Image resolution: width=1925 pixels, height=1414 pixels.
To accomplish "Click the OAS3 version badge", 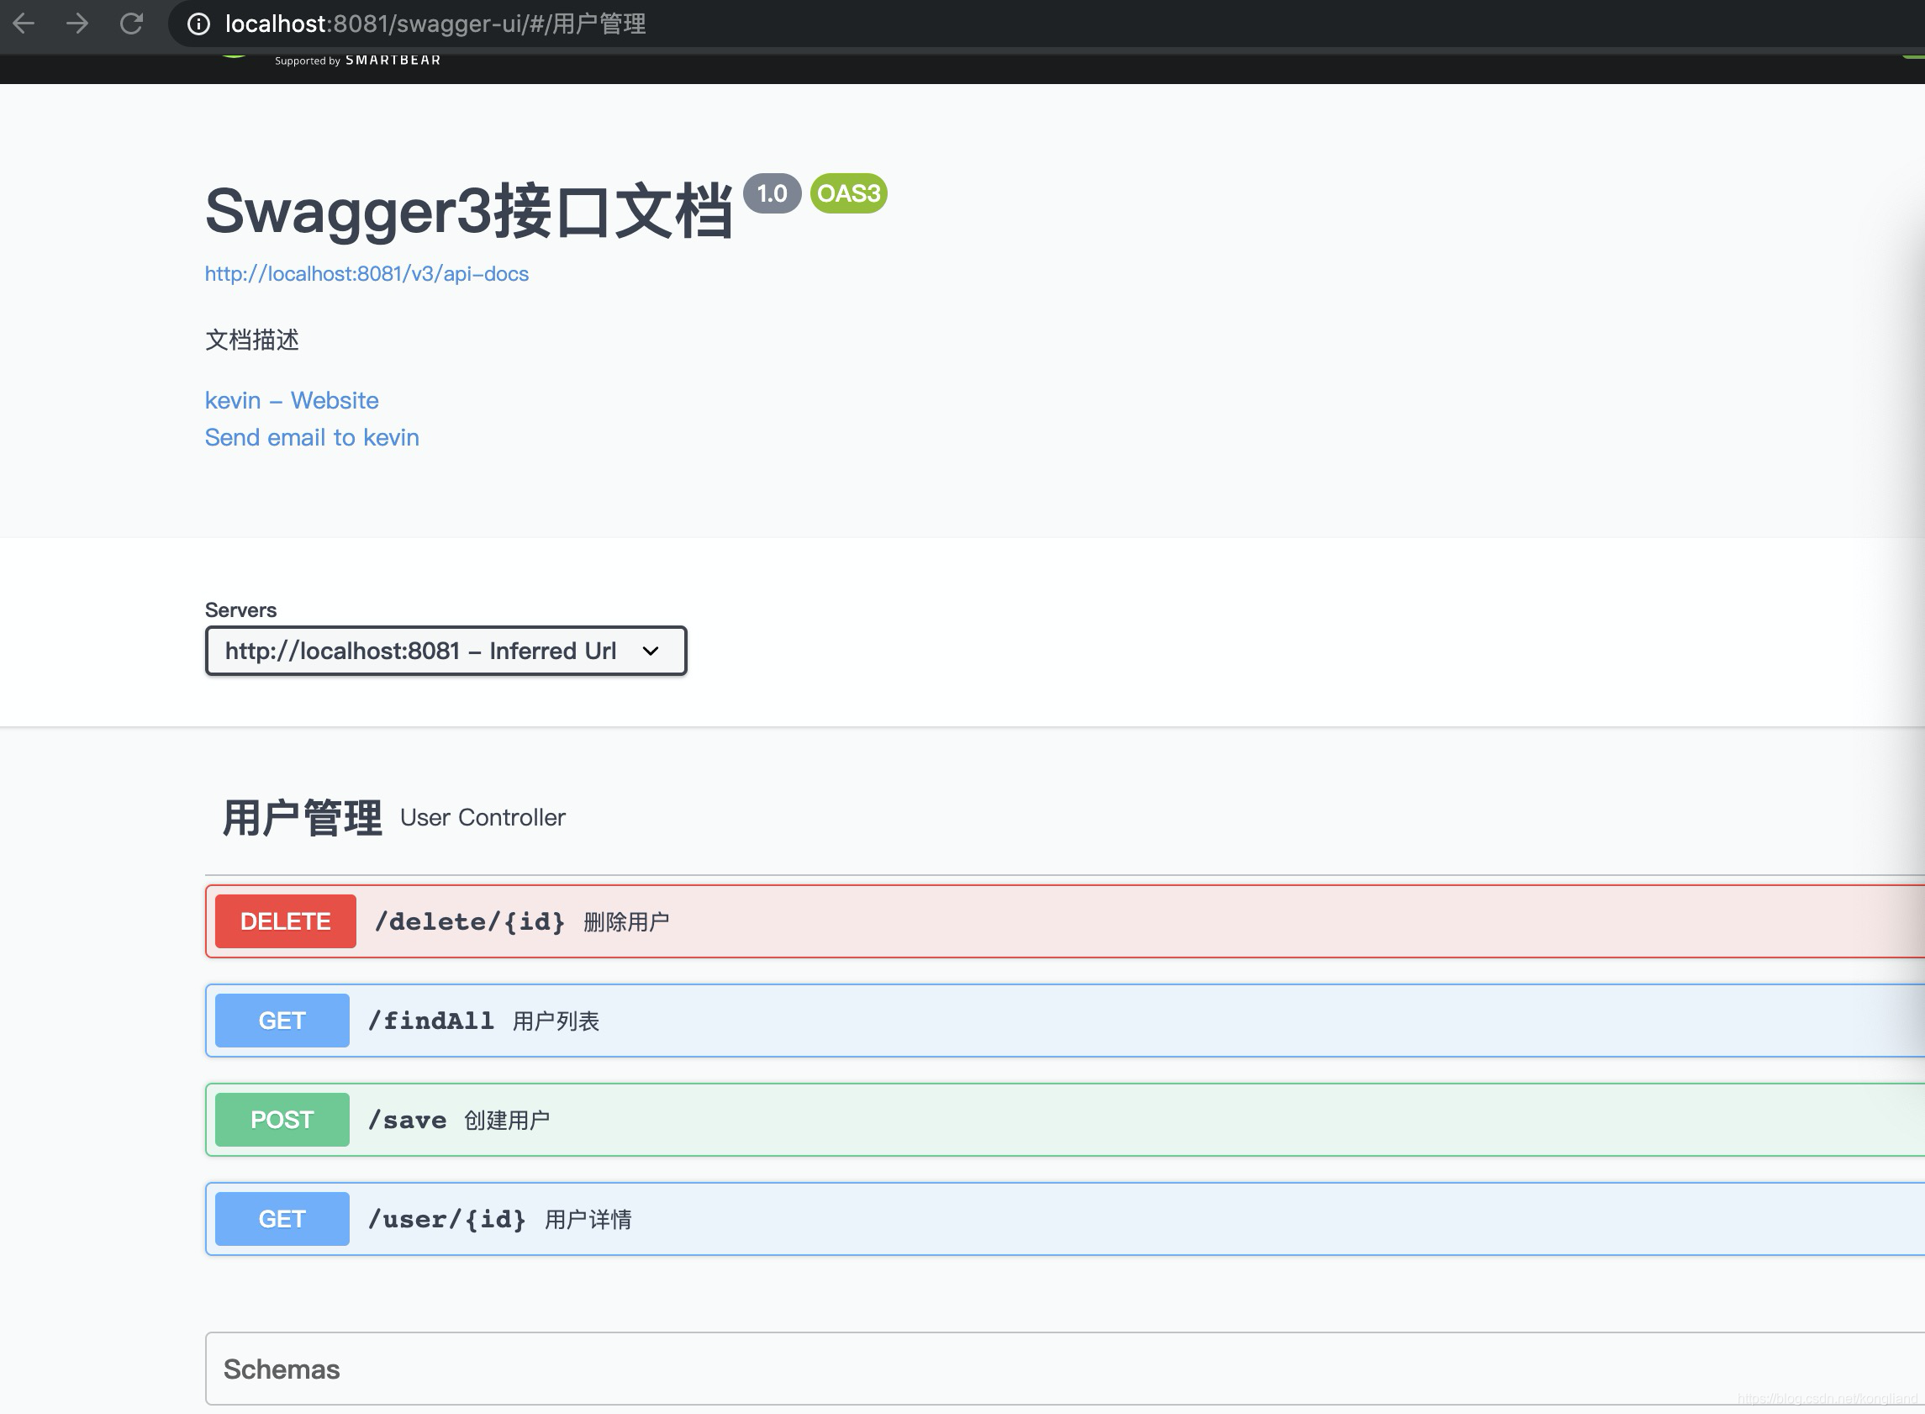I will pos(848,193).
